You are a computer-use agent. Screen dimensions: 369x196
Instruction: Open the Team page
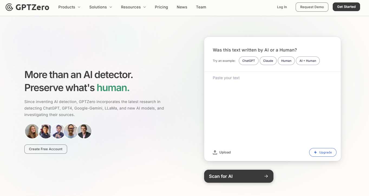(201, 7)
